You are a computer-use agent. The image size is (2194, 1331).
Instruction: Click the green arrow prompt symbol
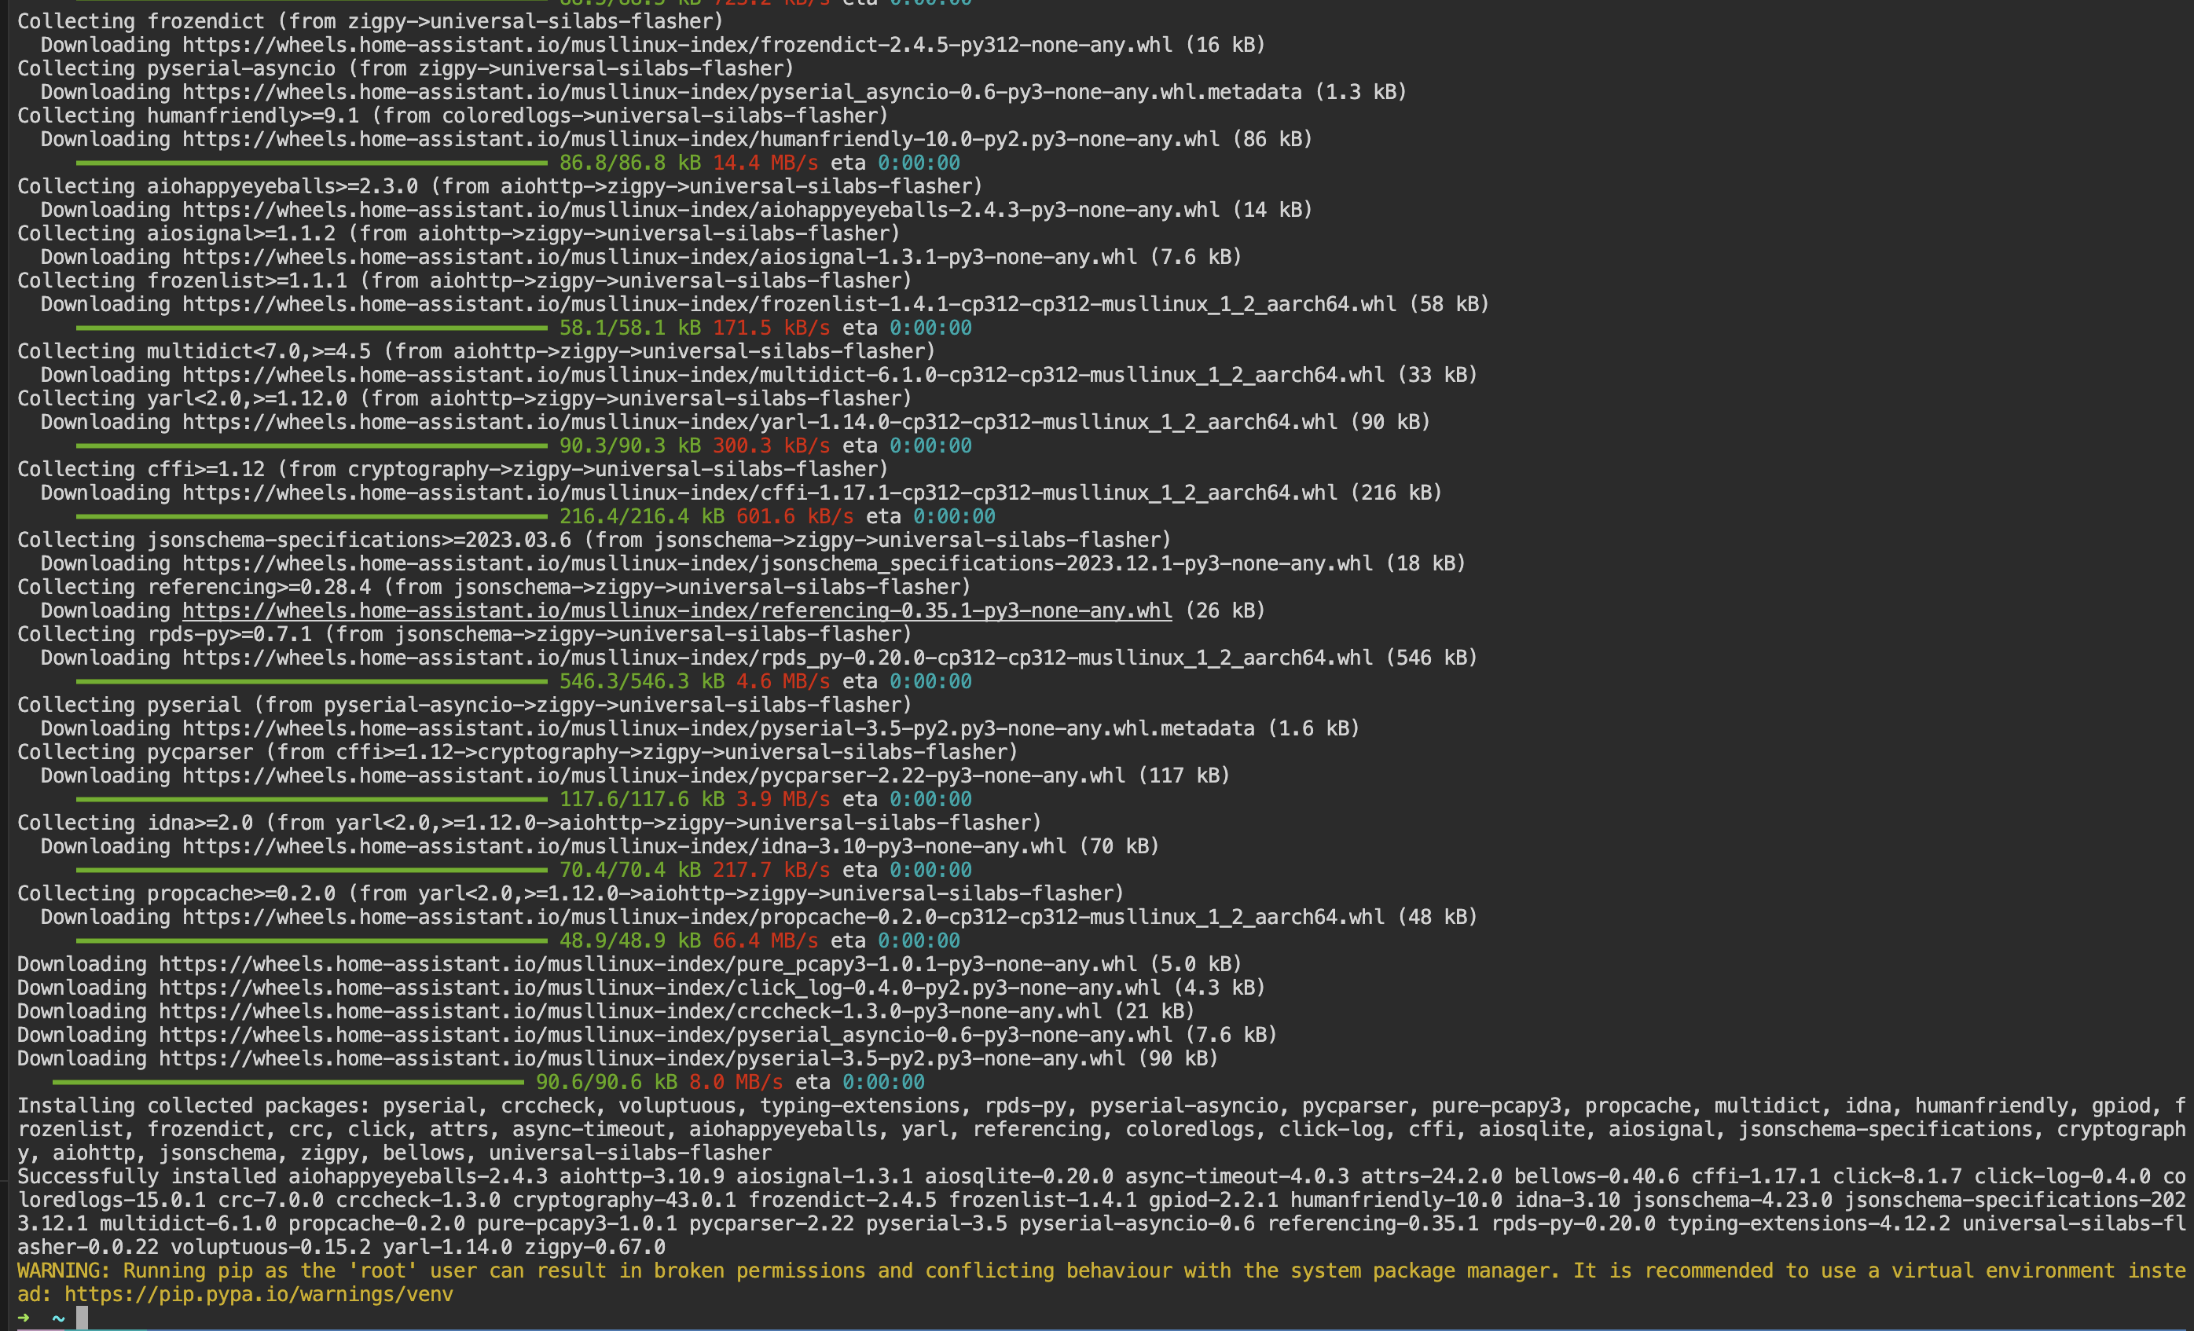tap(23, 1318)
